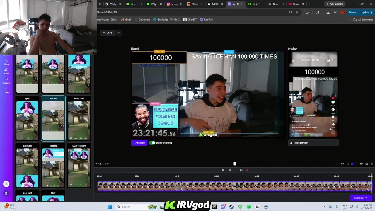This screenshot has width=375, height=211.
Task: Open Spotify from the taskbar
Action: pos(249,207)
